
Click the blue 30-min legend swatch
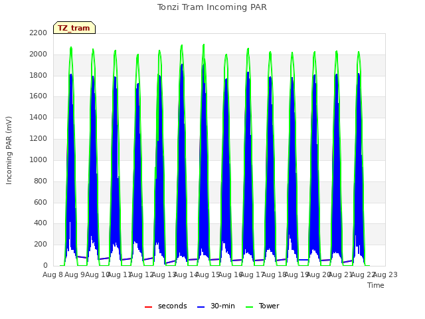click(x=201, y=307)
